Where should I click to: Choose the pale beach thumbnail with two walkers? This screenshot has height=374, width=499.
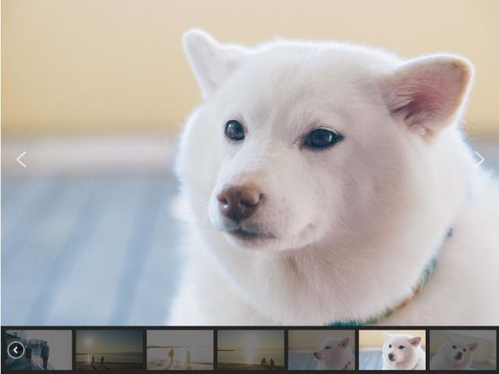pyautogui.click(x=180, y=350)
